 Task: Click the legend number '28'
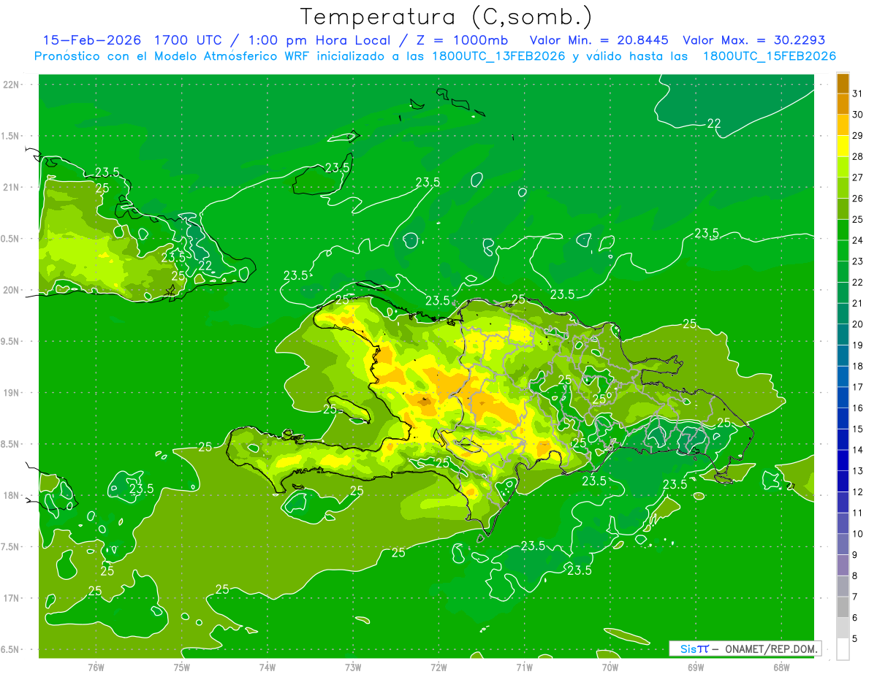[x=858, y=157]
